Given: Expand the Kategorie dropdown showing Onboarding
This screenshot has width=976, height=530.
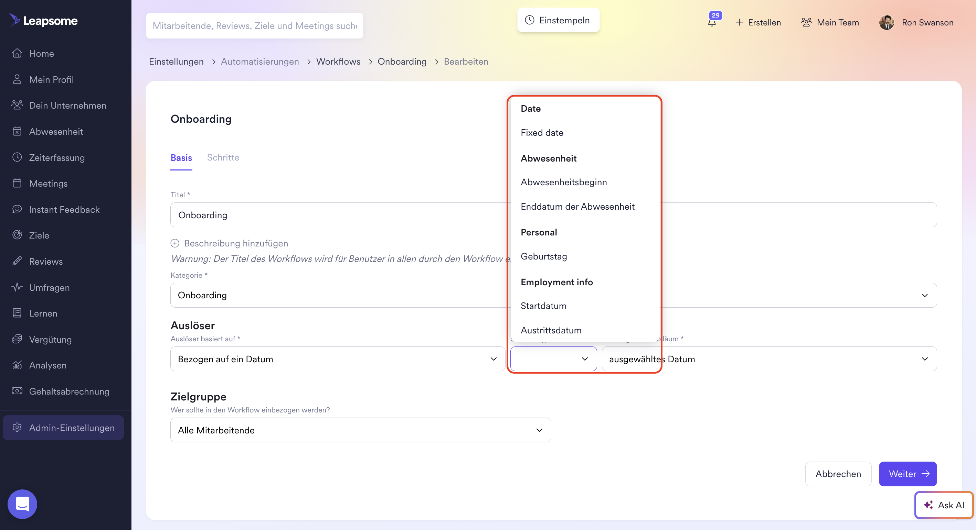Looking at the screenshot, I should [x=924, y=296].
